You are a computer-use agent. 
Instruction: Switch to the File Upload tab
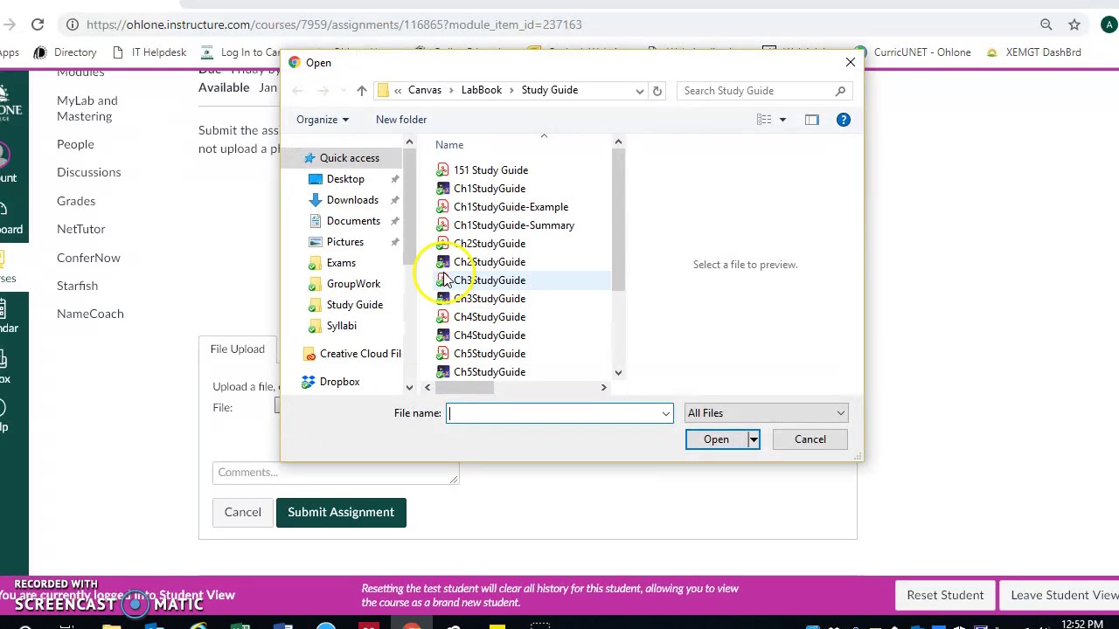(x=238, y=349)
